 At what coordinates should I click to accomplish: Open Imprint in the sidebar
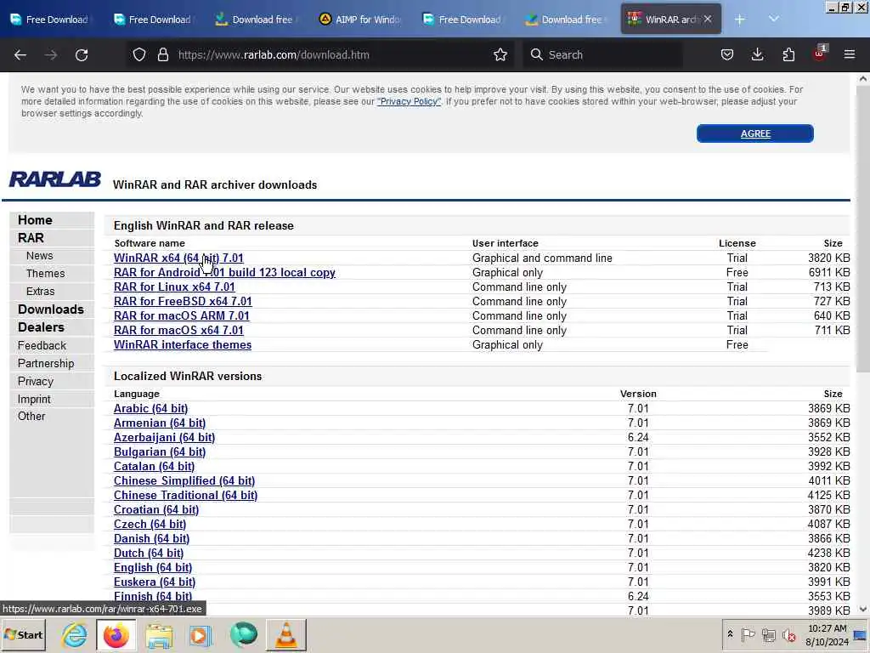(34, 400)
